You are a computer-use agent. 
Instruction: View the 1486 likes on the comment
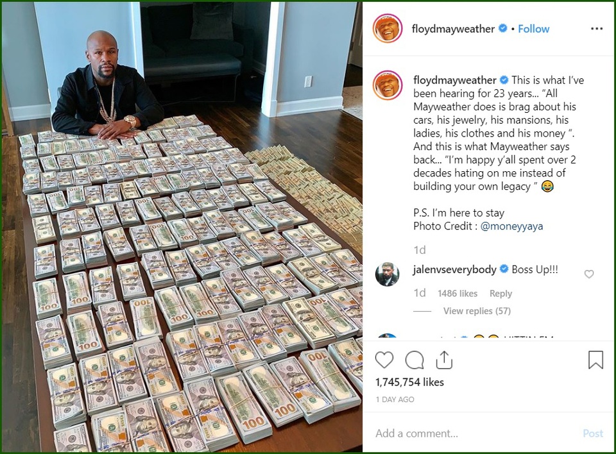458,294
